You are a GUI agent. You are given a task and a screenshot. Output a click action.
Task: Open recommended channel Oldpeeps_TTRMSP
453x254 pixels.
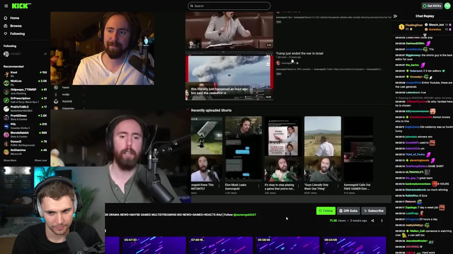coord(25,91)
